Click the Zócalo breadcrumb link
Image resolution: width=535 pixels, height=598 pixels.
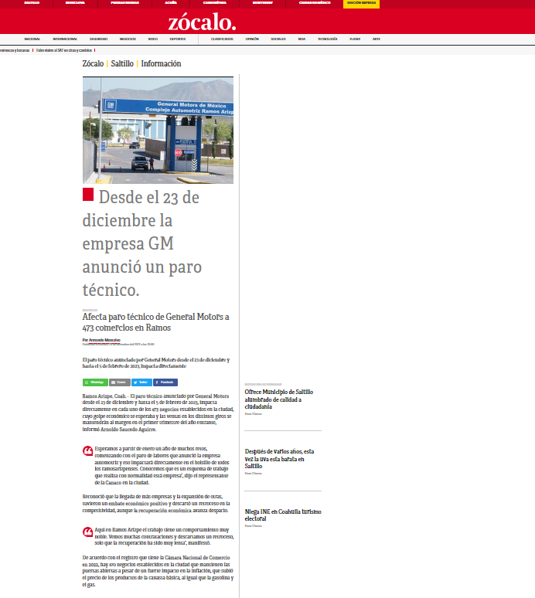click(x=93, y=63)
